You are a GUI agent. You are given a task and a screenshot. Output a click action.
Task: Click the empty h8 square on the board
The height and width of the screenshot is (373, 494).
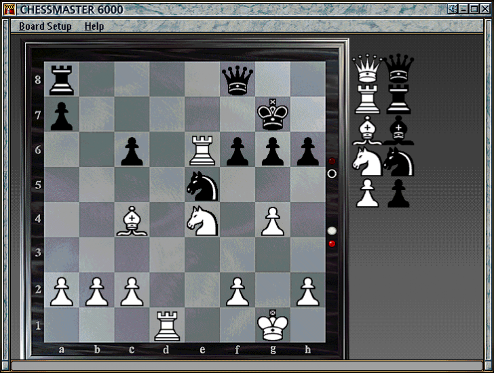308,79
